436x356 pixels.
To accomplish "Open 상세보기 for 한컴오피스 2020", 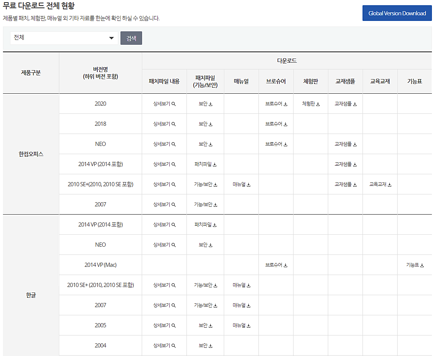I will tap(164, 104).
